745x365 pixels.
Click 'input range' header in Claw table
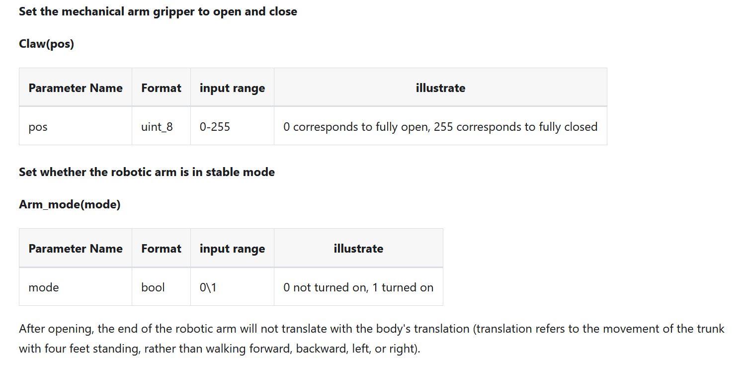(x=232, y=88)
